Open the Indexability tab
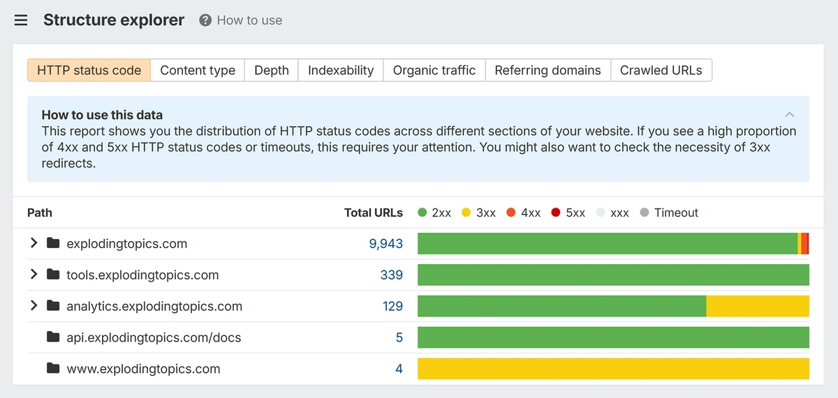 tap(341, 70)
